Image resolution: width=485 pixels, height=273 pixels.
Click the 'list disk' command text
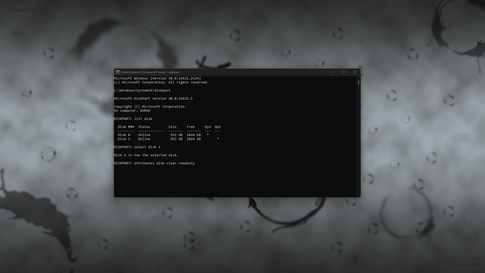point(143,119)
